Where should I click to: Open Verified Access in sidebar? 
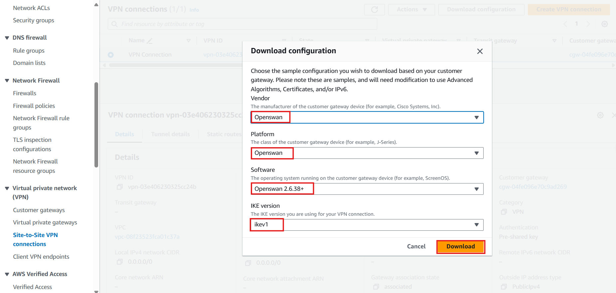point(33,287)
